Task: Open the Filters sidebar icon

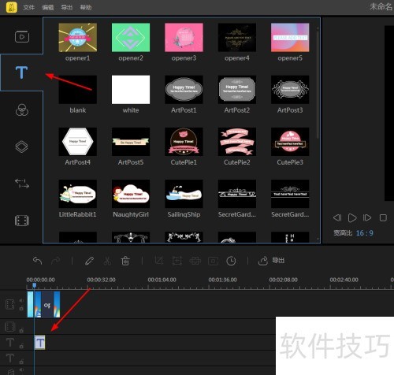Action: 22,110
